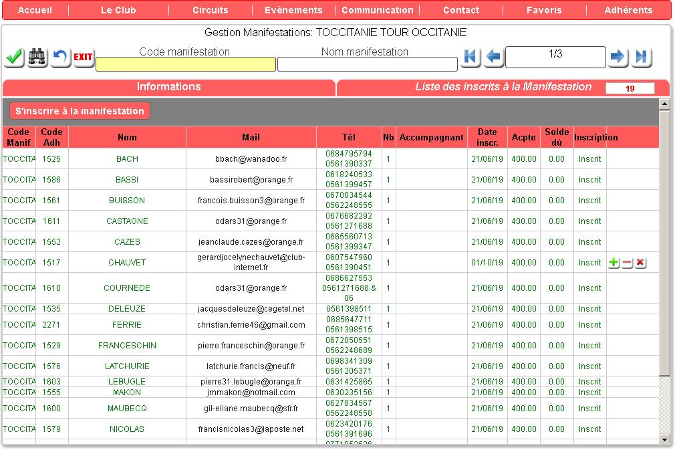Screen dimensions: 677x452
Task: Select the CHAUVET name cell
Action: click(x=128, y=263)
